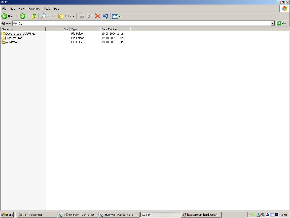The width and height of the screenshot is (290, 218).
Task: Minimize the C:\ window
Action: (279, 2)
